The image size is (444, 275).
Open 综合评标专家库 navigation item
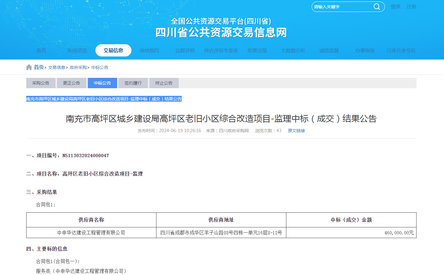point(221,50)
